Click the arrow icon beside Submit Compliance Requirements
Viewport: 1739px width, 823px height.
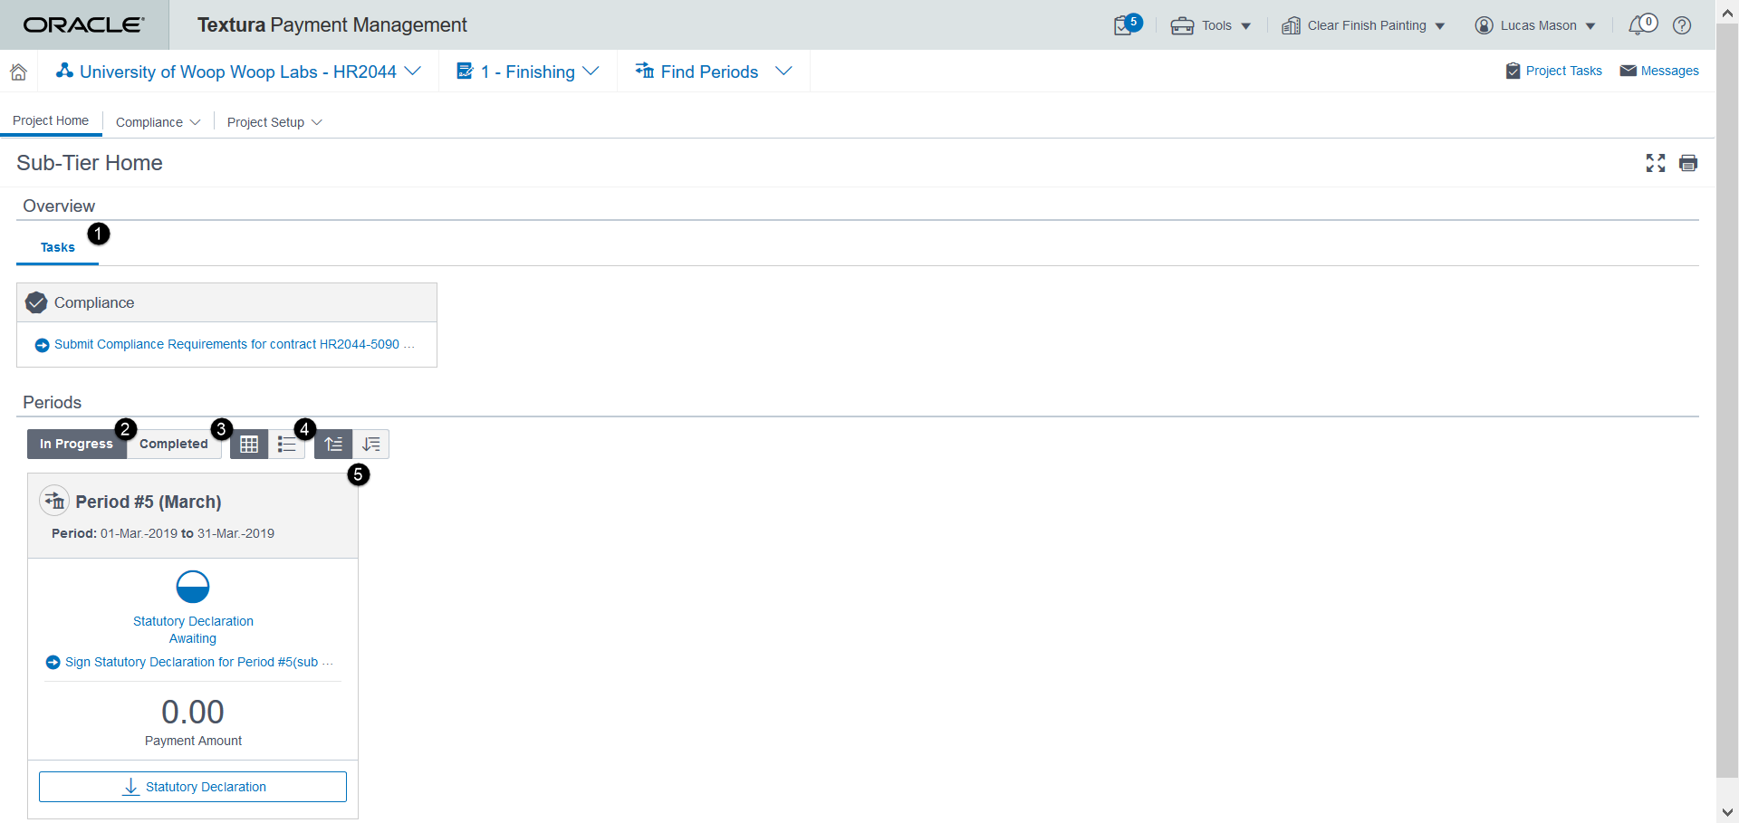pyautogui.click(x=42, y=345)
